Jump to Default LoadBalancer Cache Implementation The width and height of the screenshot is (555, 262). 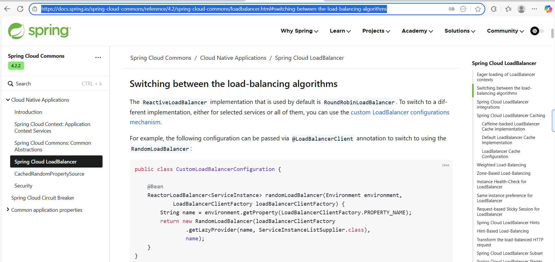[508, 140]
